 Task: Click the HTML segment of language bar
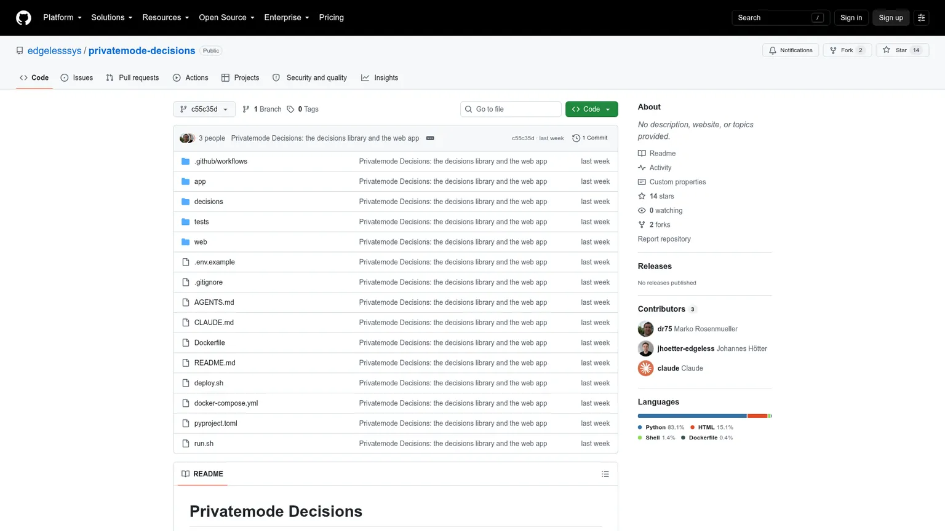pos(757,416)
